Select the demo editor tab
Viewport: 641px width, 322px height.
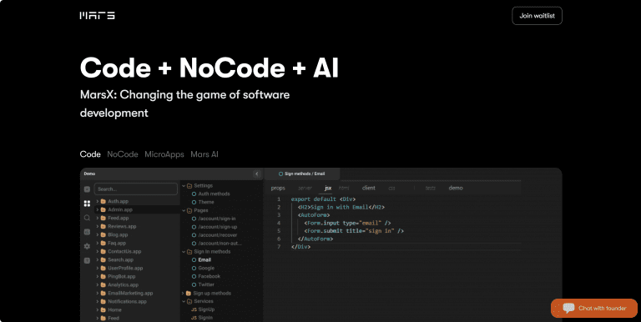[456, 188]
